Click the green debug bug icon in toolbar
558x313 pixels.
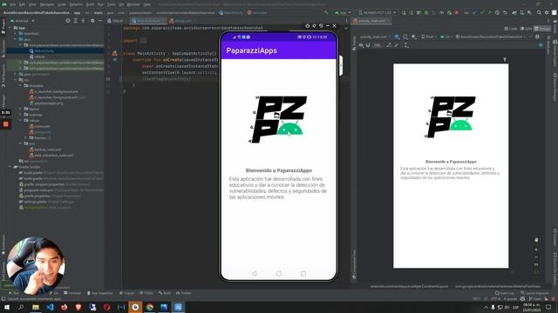point(426,12)
